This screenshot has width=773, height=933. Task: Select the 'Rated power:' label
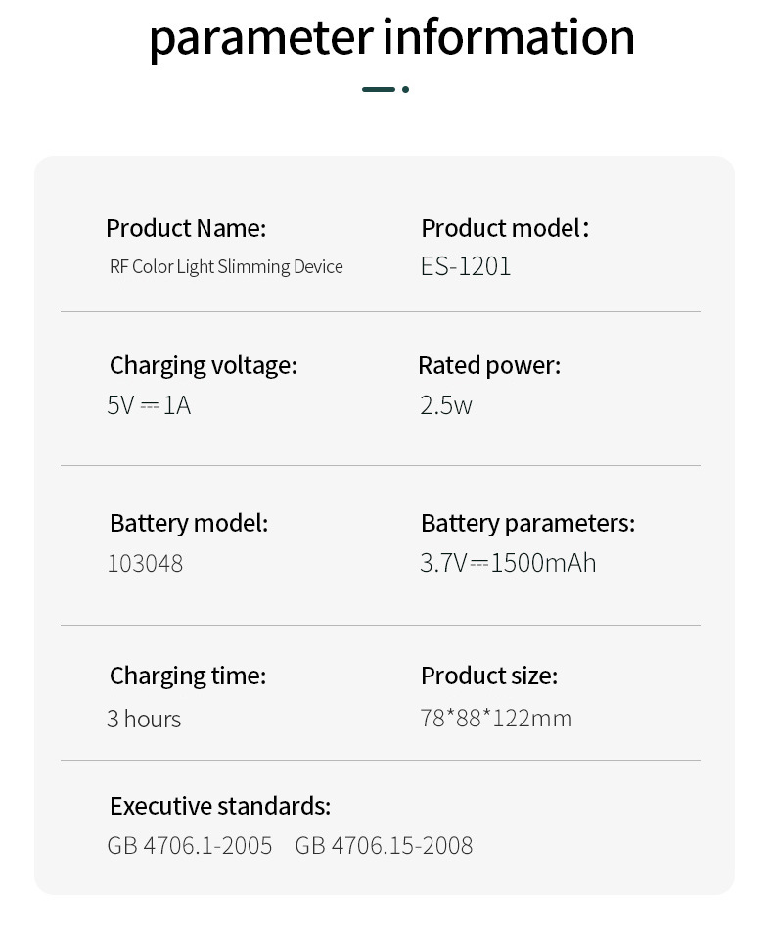click(x=489, y=365)
